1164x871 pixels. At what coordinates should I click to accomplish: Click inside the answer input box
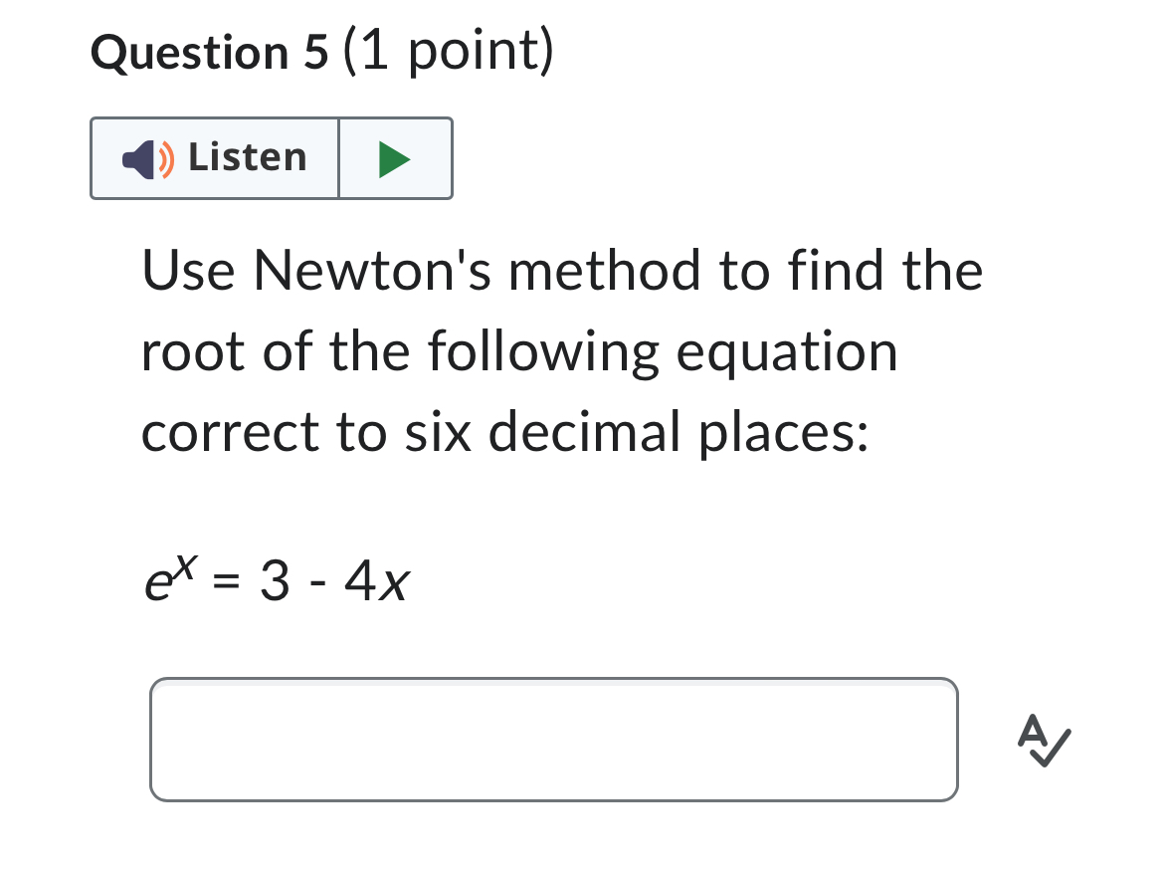pos(554,739)
